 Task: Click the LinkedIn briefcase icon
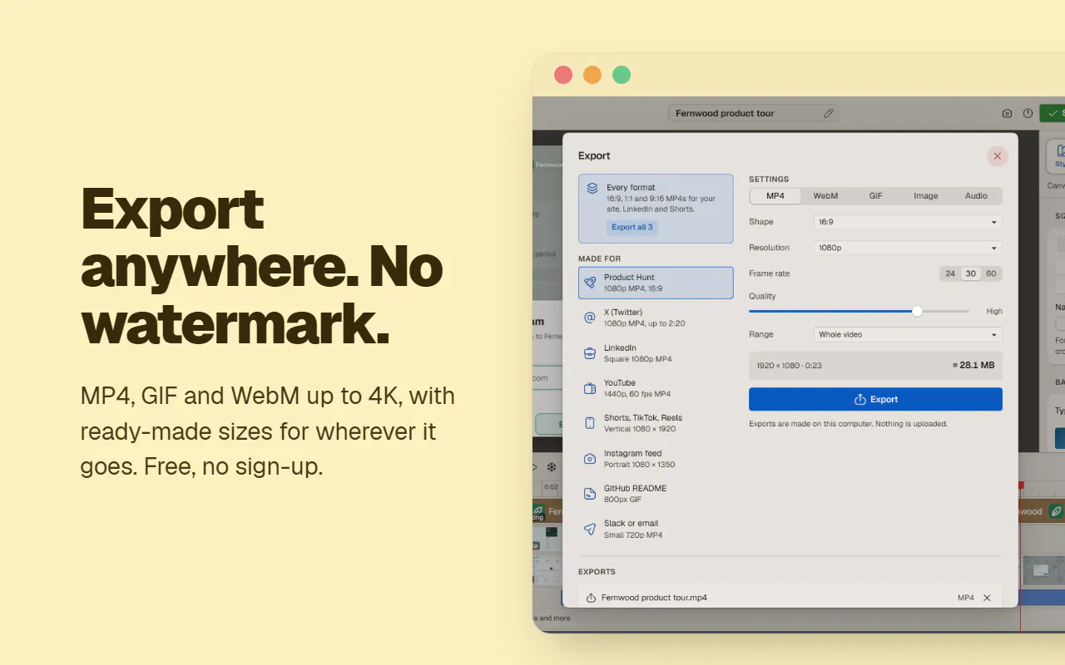(x=590, y=353)
